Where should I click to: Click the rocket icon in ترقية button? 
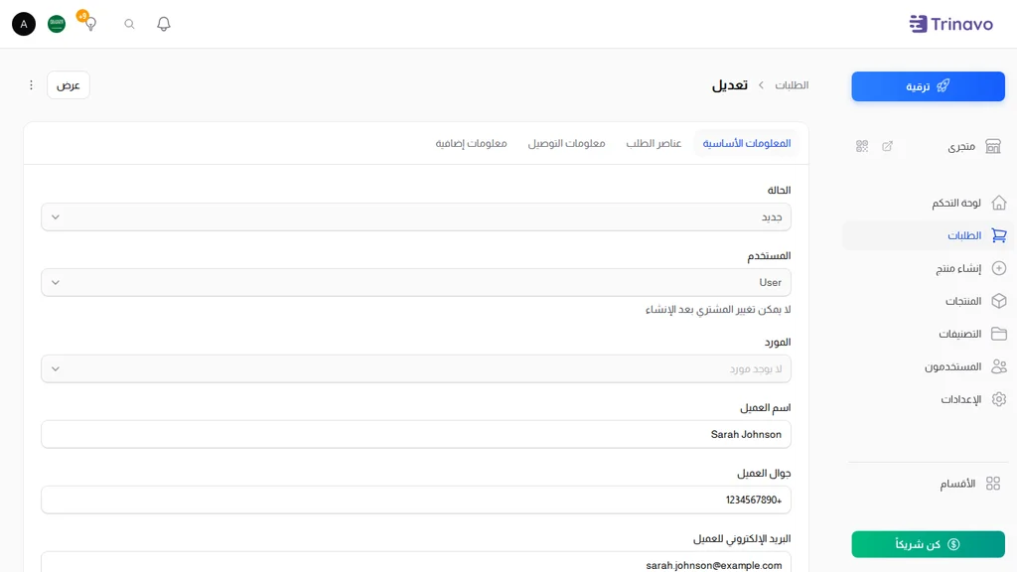point(944,85)
